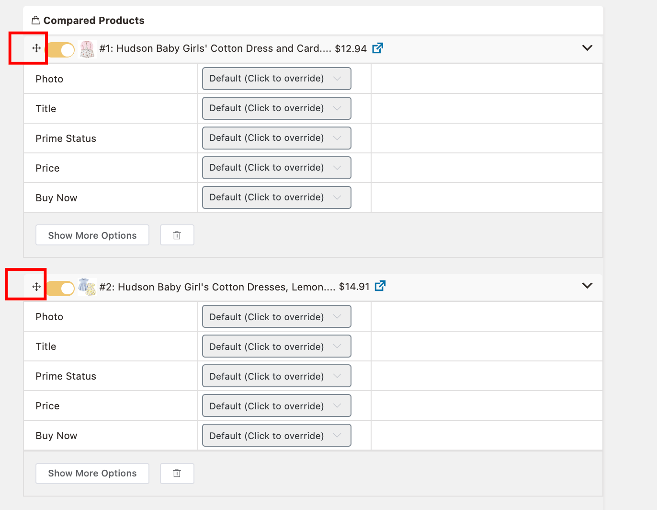The width and height of the screenshot is (657, 510).
Task: Open Price override dropdown for product #1
Action: (277, 168)
